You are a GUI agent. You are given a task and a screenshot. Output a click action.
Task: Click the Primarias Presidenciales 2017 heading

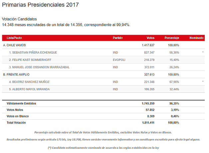pyautogui.click(x=41, y=5)
